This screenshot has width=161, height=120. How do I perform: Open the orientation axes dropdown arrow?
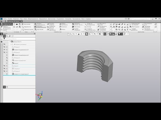[x=84, y=34]
